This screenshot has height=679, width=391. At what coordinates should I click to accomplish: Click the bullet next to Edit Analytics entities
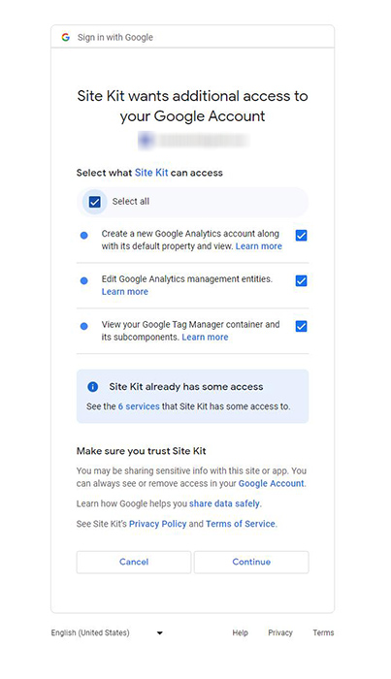click(84, 280)
